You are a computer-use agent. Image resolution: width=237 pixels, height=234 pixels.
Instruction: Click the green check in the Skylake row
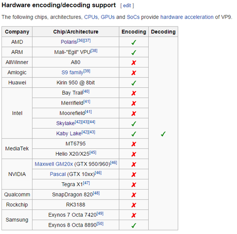point(134,124)
